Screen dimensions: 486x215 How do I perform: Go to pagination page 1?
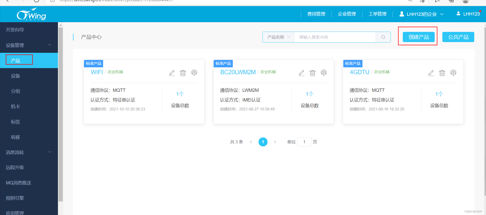click(x=263, y=142)
